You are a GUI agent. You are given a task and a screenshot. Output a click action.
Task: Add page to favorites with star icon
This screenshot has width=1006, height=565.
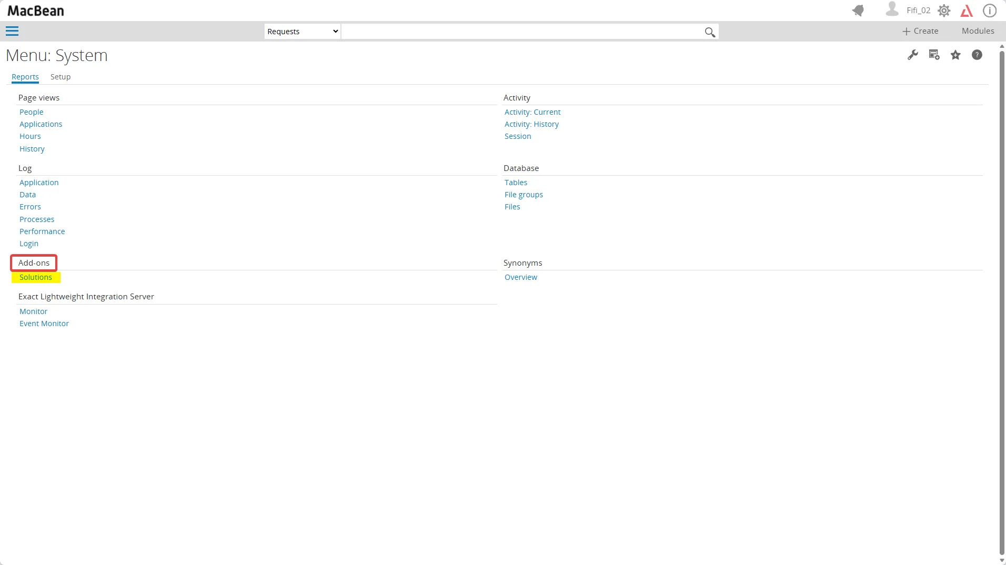(955, 55)
